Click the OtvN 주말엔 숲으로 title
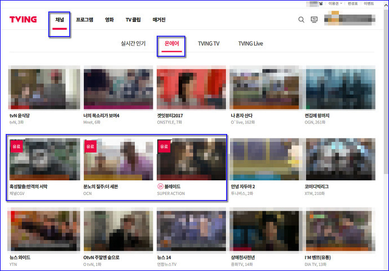 tap(101, 257)
